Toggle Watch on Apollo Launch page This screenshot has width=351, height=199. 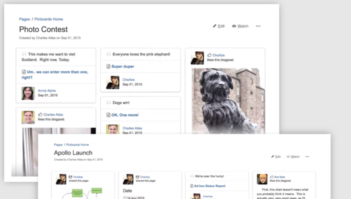tap(293, 156)
